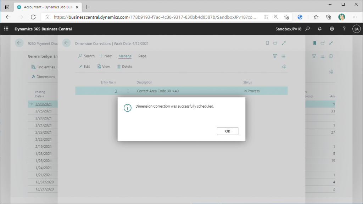363x204 pixels.
Task: Open Dimension Corrections in new window
Action: click(275, 43)
